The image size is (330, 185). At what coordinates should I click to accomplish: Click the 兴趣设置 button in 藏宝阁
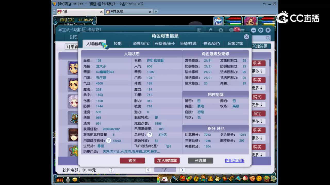[260, 46]
